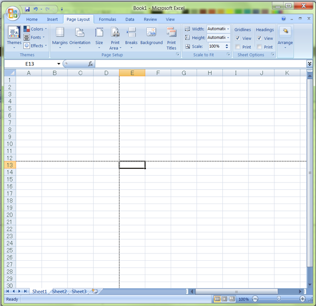Screen dimensions: 316x306
Task: Open the Print Area menu
Action: tap(115, 38)
